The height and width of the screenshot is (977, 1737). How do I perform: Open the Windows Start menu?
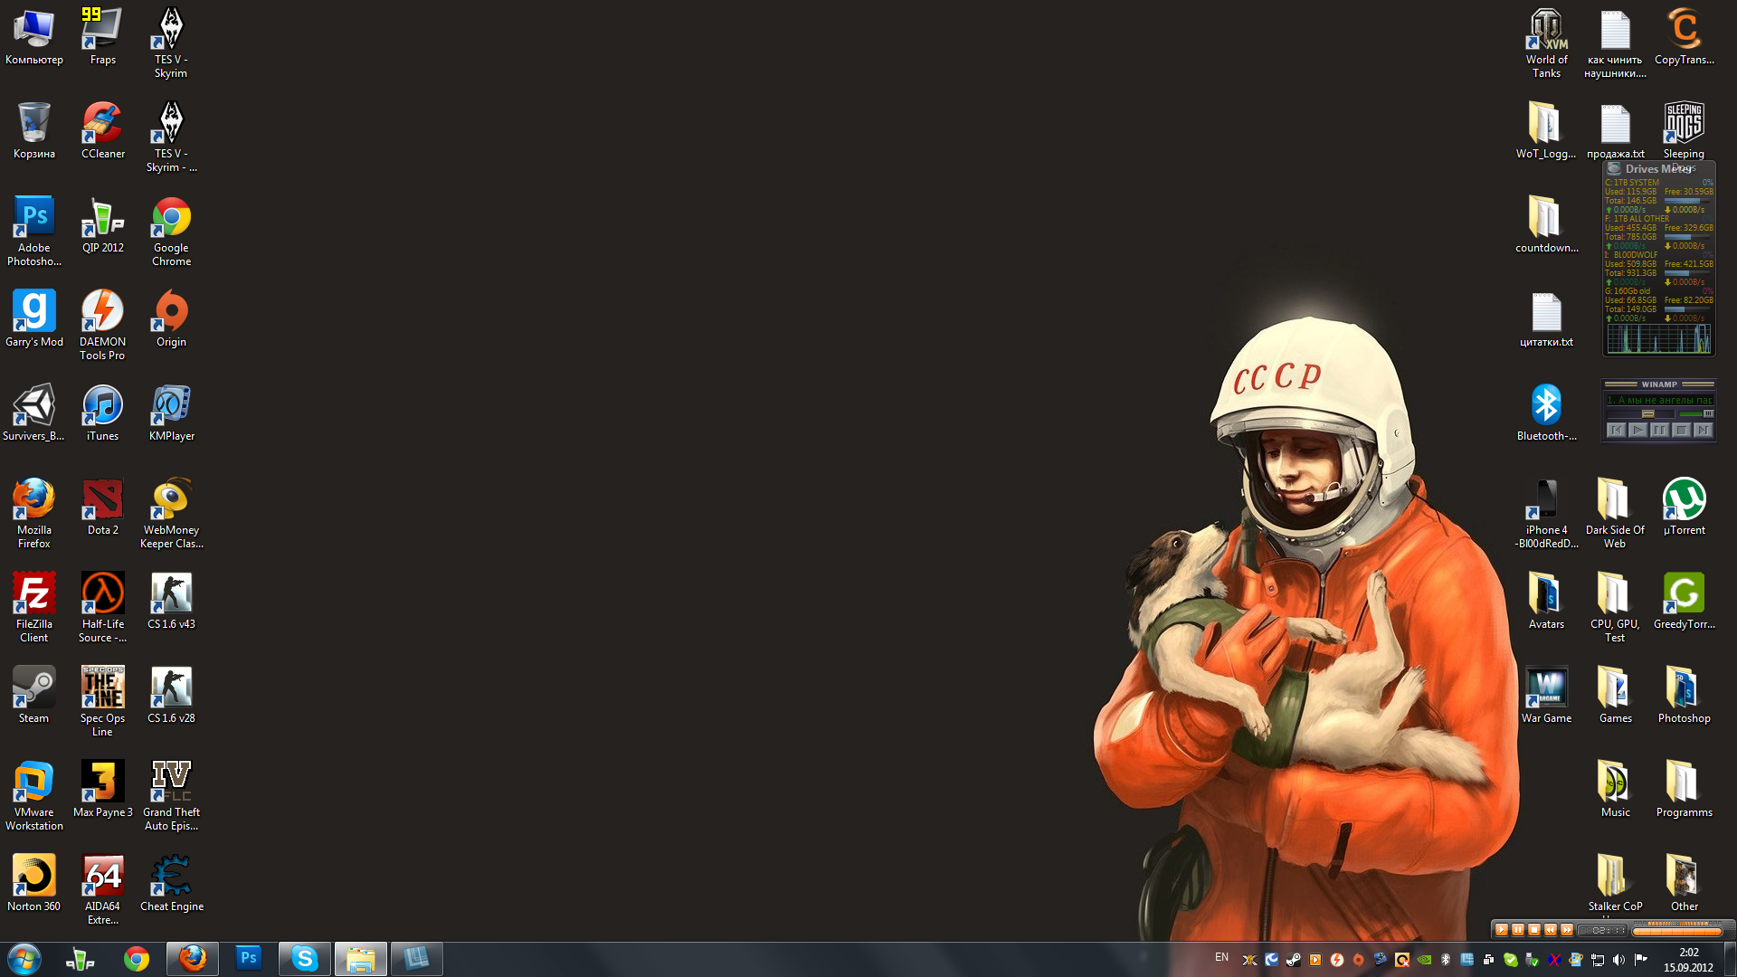[x=24, y=959]
